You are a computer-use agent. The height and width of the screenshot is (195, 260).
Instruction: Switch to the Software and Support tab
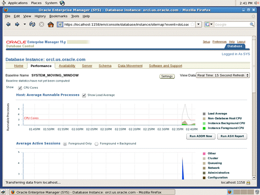click(x=165, y=66)
